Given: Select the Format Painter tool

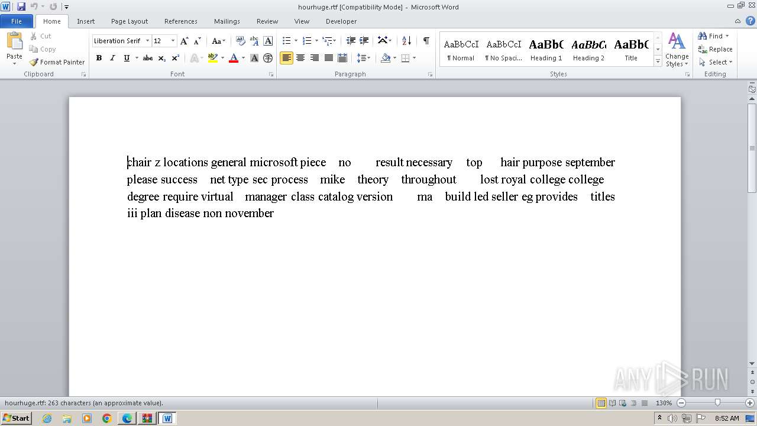Looking at the screenshot, I should tap(57, 62).
